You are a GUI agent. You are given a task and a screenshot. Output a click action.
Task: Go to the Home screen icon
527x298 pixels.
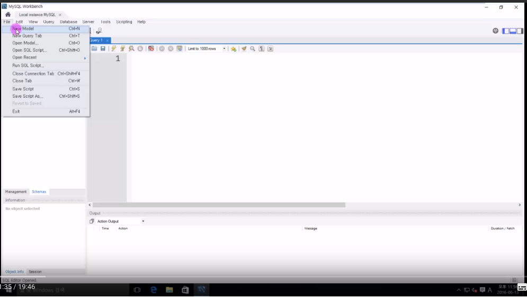click(x=8, y=14)
